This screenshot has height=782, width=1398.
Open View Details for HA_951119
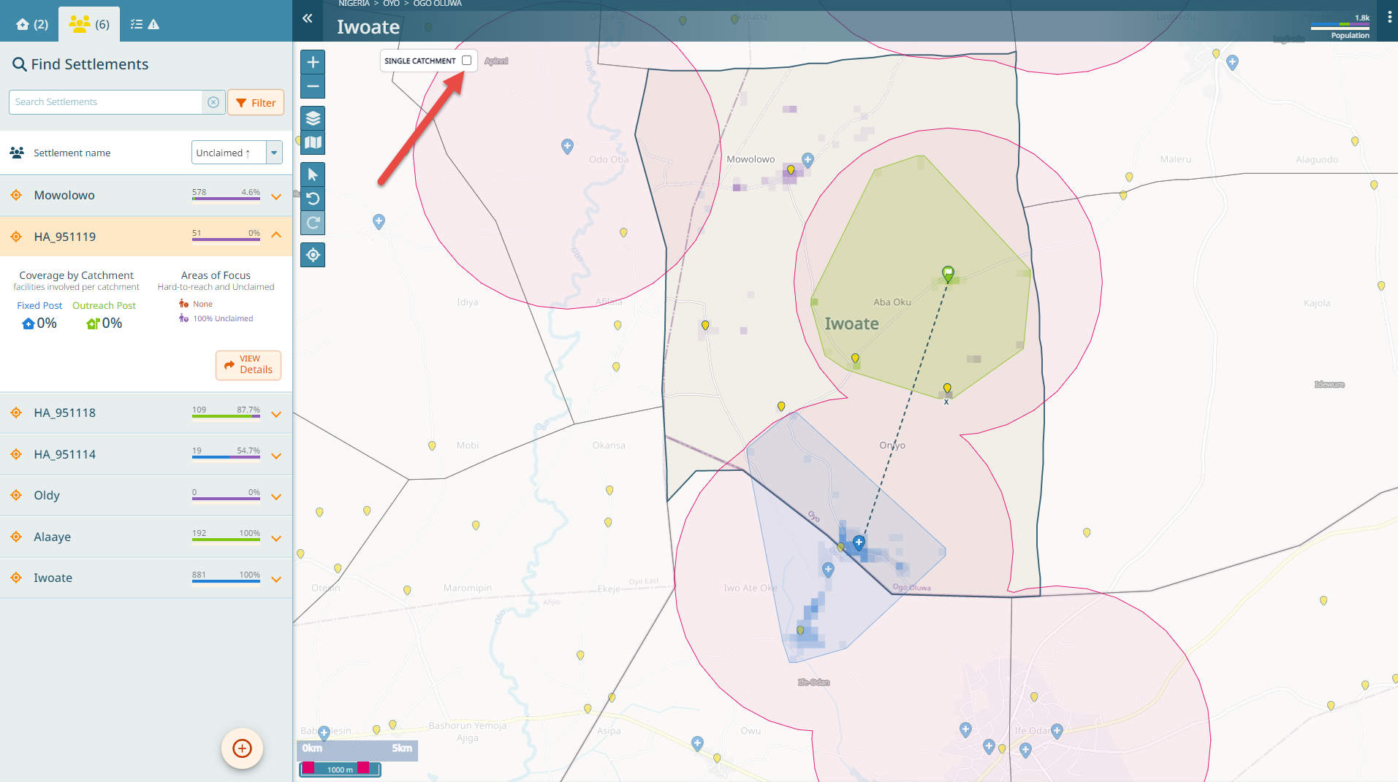tap(248, 365)
